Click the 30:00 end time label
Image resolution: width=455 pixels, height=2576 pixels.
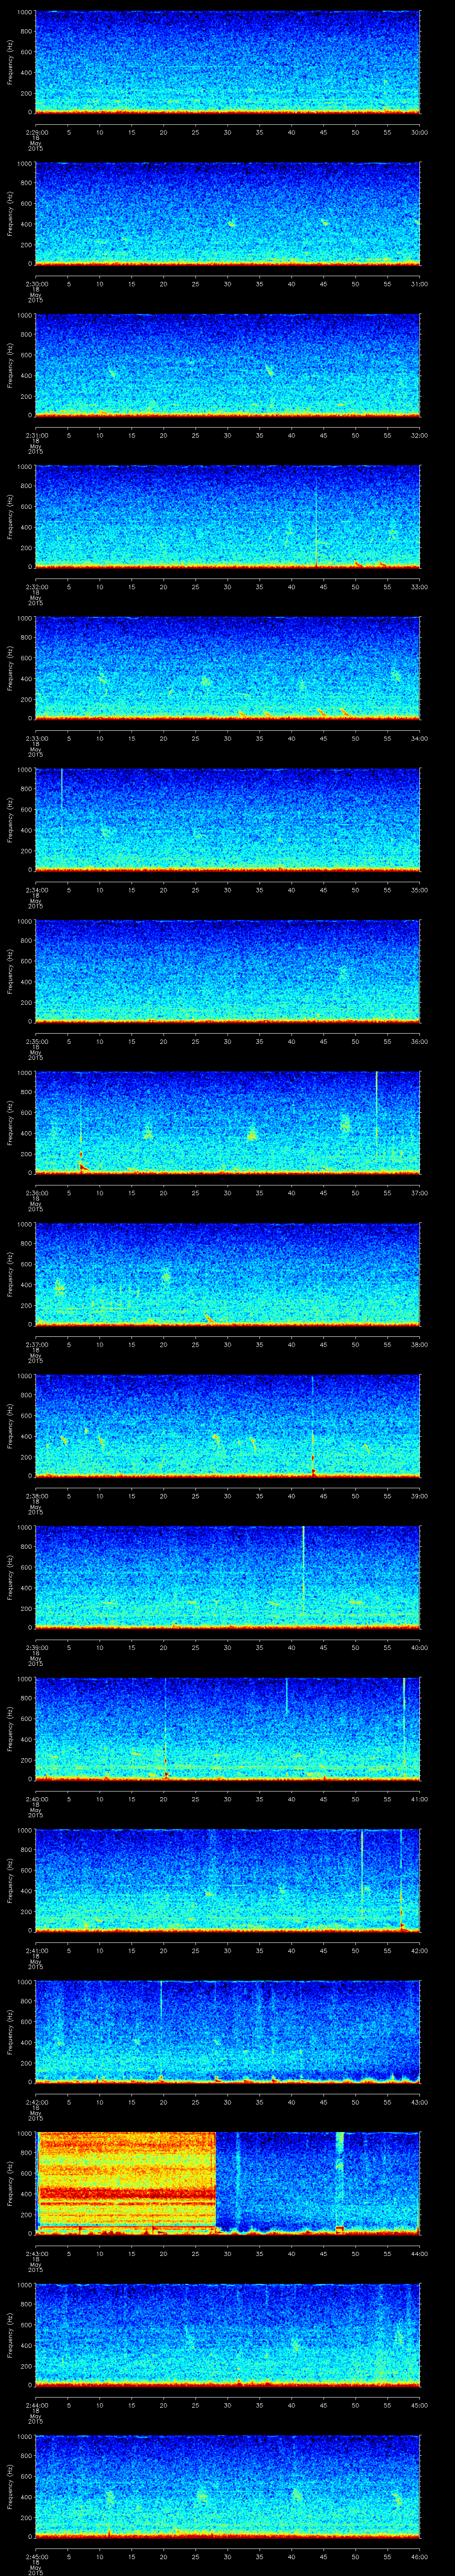coord(420,132)
